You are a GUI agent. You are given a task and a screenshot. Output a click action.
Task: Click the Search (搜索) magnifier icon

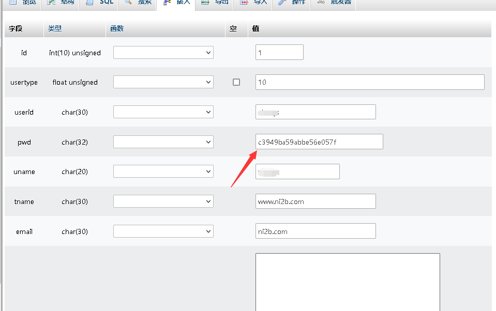(128, 2)
